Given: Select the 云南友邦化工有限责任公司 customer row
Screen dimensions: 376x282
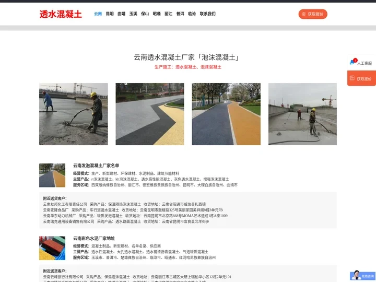Looking at the screenshot, I should tap(124, 204).
